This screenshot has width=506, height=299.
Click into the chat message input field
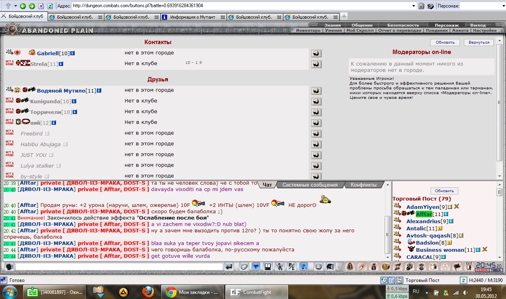(119, 266)
